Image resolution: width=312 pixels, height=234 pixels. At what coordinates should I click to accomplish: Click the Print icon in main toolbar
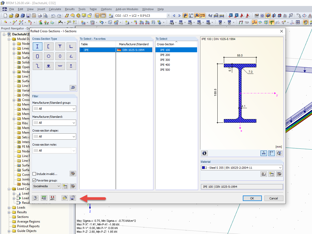pyautogui.click(x=40, y=16)
